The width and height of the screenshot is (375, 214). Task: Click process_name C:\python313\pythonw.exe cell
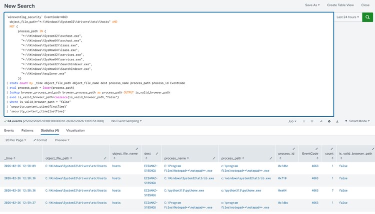184,191
